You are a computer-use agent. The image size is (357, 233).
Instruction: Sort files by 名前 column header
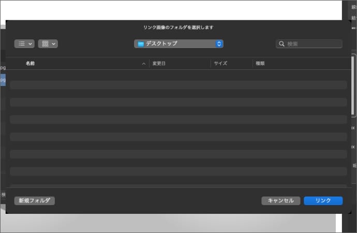click(30, 64)
